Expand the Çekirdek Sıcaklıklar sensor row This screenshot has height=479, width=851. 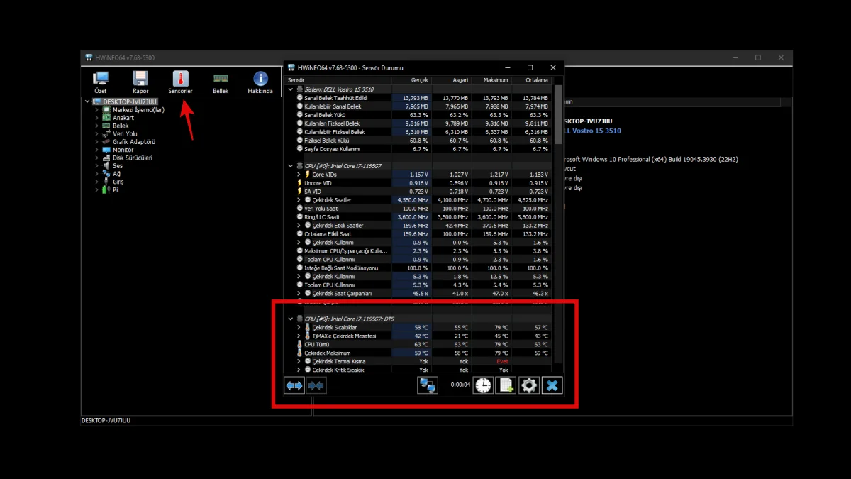(x=299, y=328)
